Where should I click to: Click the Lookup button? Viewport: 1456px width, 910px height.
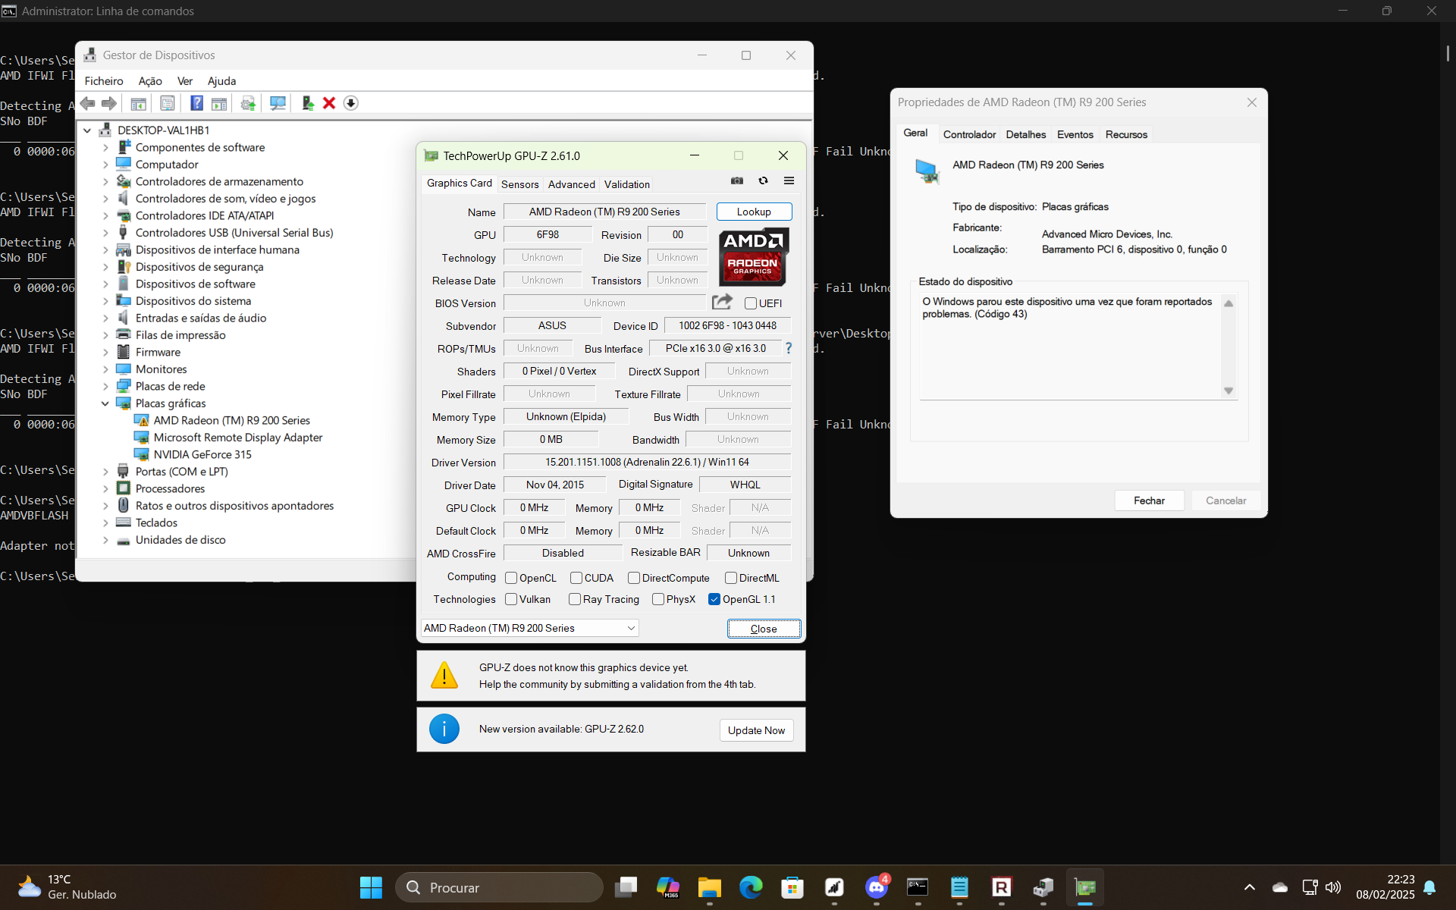point(754,212)
